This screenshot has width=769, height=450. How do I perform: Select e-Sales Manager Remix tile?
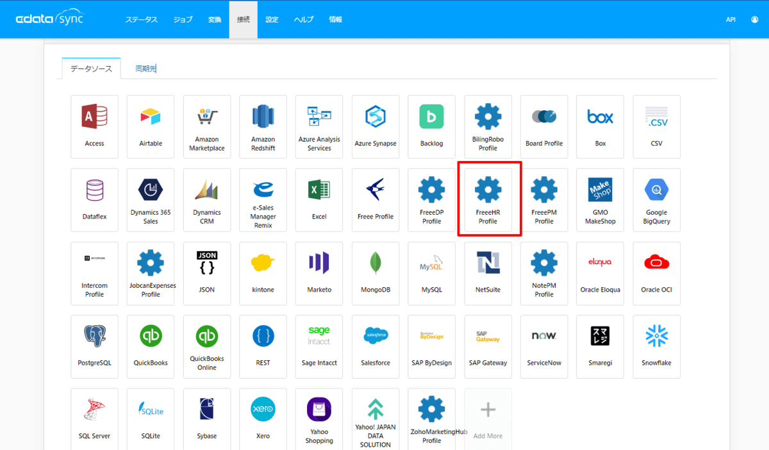(263, 200)
